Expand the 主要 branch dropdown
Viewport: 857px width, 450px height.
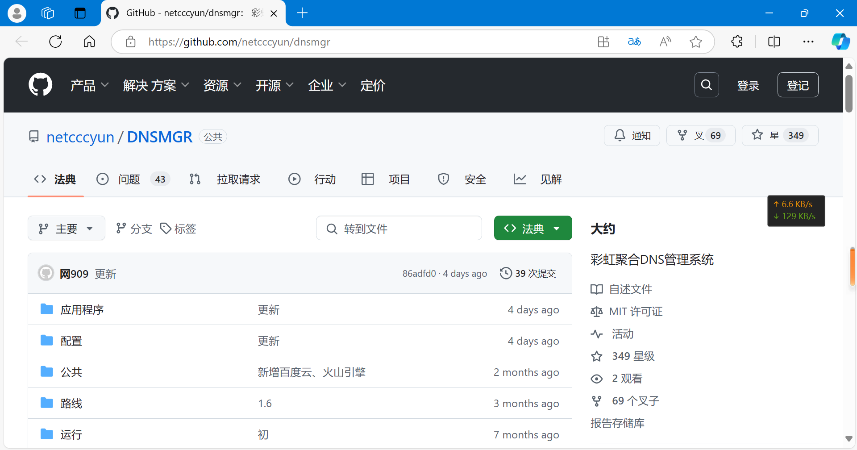pos(67,229)
